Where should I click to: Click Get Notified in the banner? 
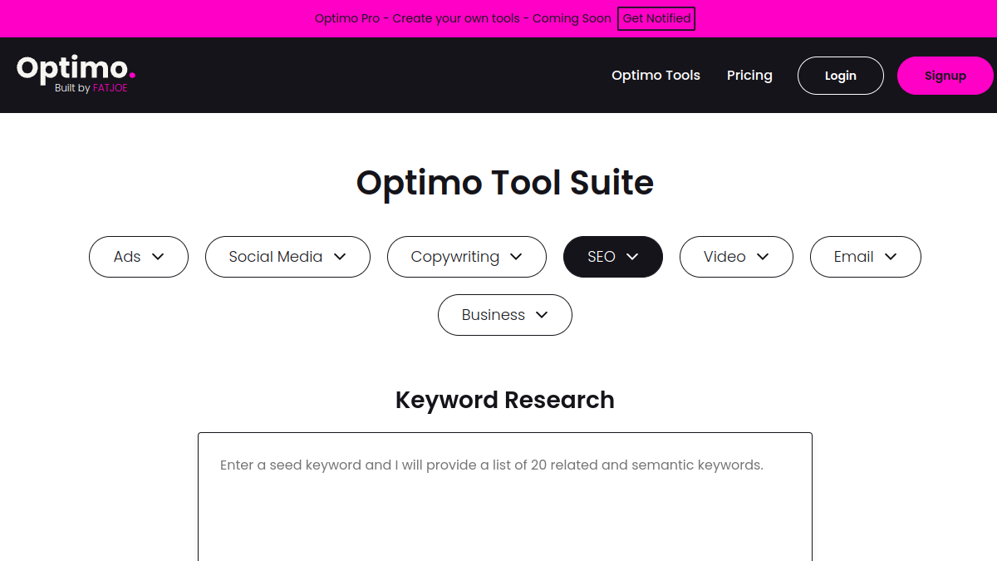(x=656, y=18)
